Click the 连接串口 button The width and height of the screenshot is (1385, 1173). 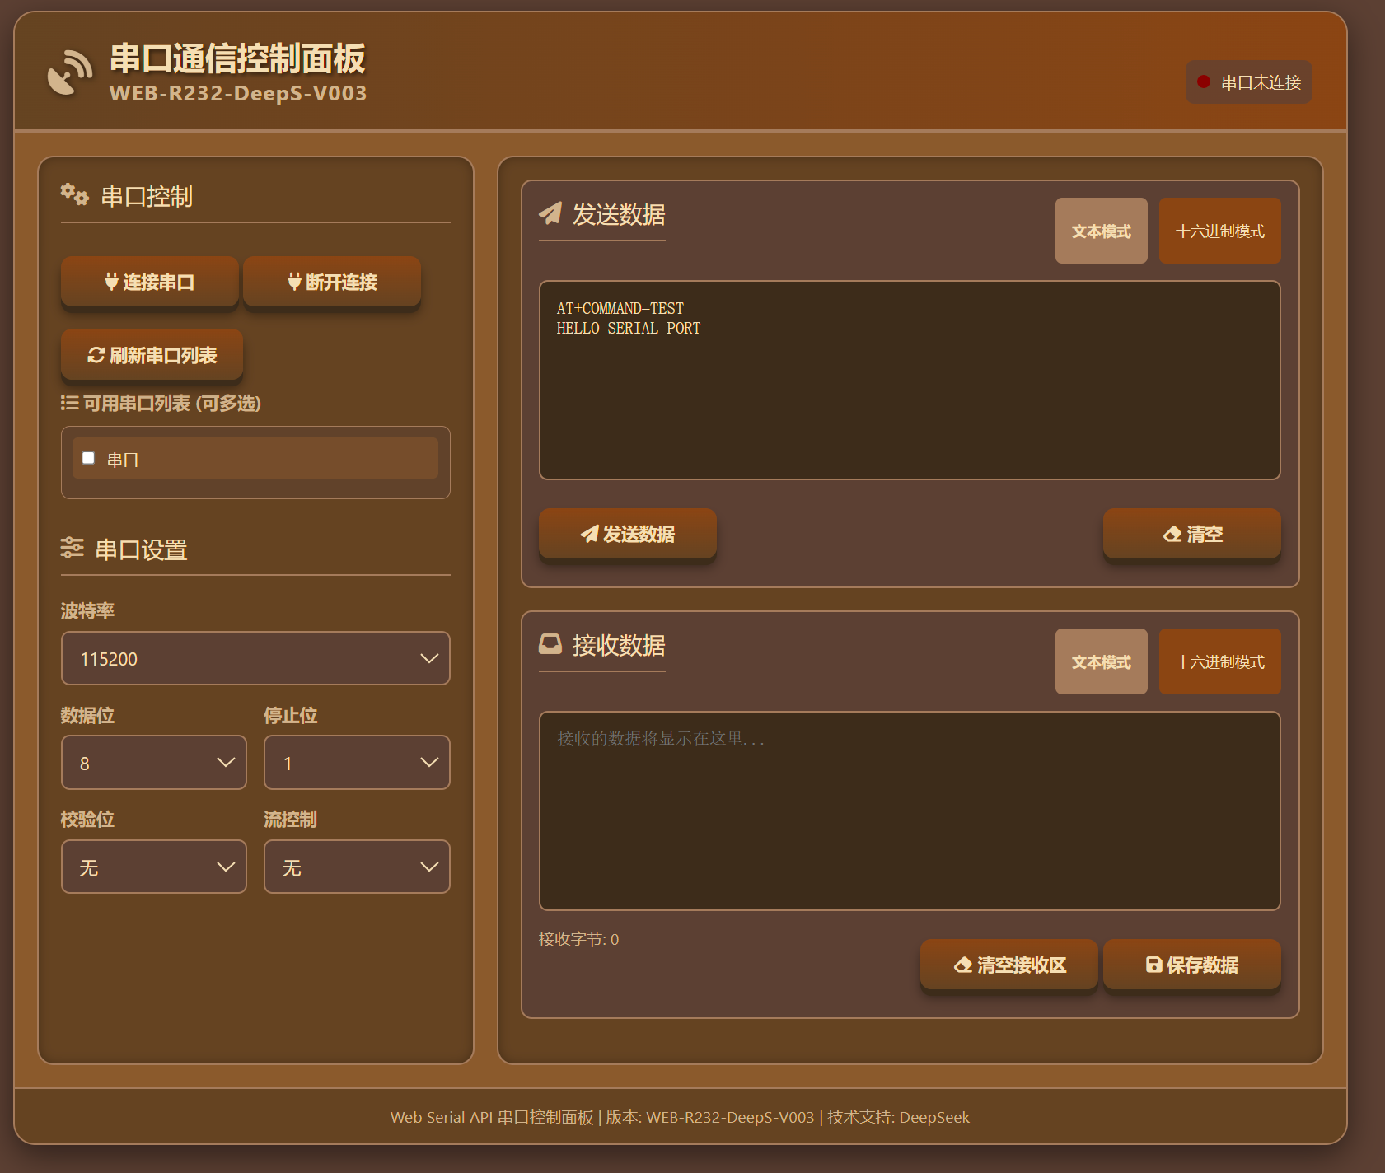[150, 282]
